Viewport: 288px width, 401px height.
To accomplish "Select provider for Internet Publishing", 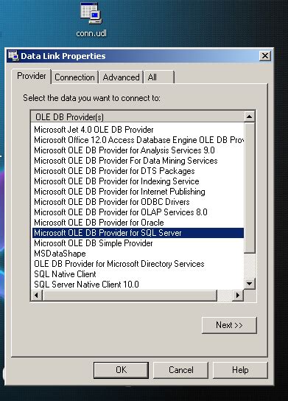I will click(138, 192).
